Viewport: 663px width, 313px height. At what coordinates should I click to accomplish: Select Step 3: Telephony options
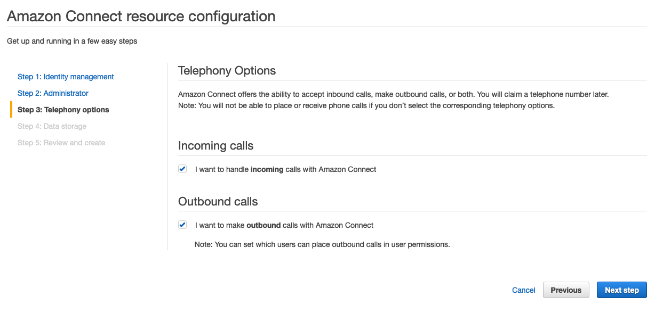pos(63,110)
